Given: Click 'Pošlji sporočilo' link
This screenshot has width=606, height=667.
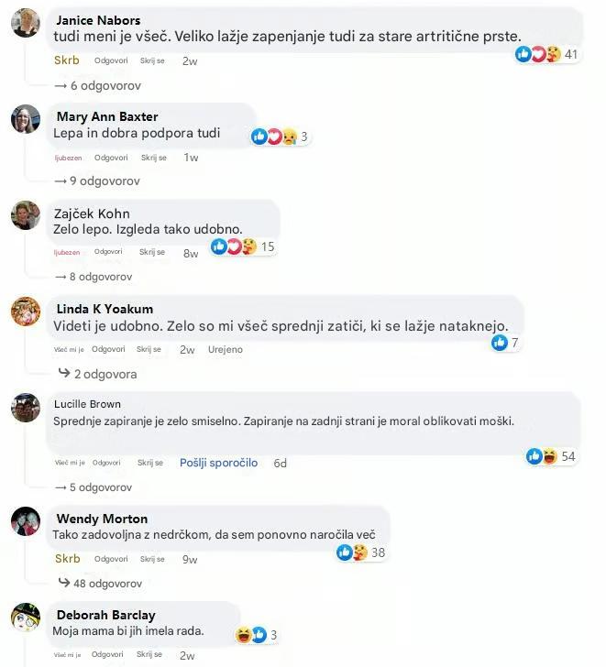Looking at the screenshot, I should coord(218,463).
